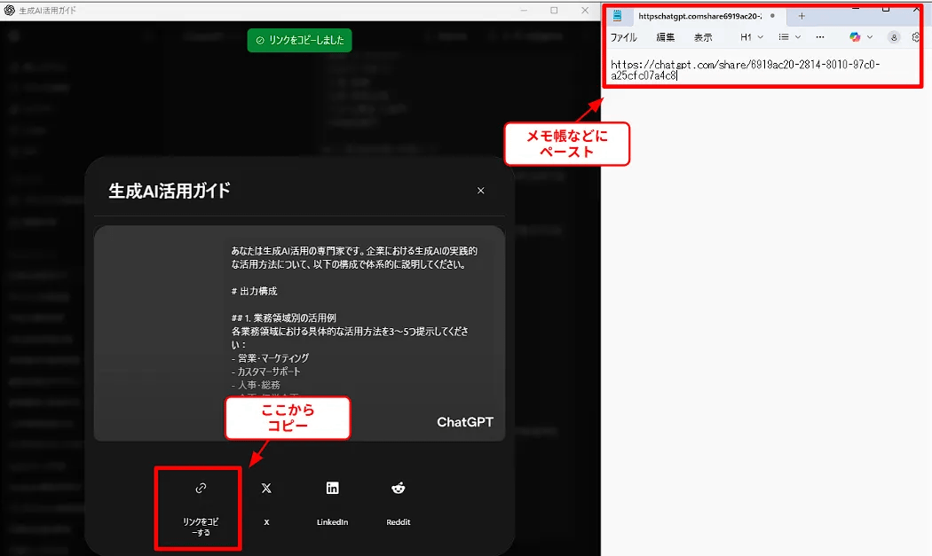Image resolution: width=932 pixels, height=556 pixels.
Task: Expand the dropdown arrow beside Copilot
Action: pyautogui.click(x=871, y=37)
